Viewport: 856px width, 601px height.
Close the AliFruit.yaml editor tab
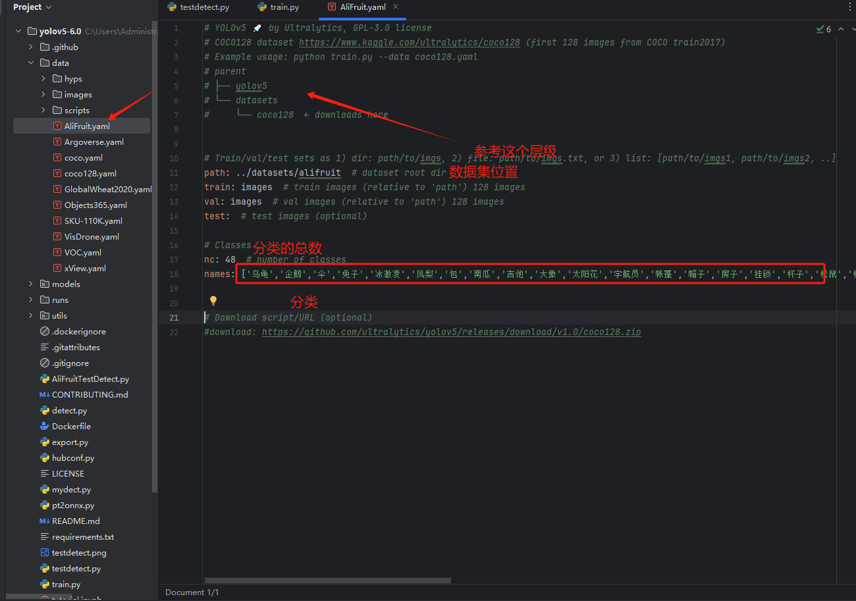pos(396,7)
